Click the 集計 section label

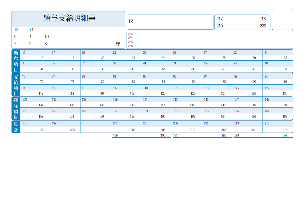(16, 127)
